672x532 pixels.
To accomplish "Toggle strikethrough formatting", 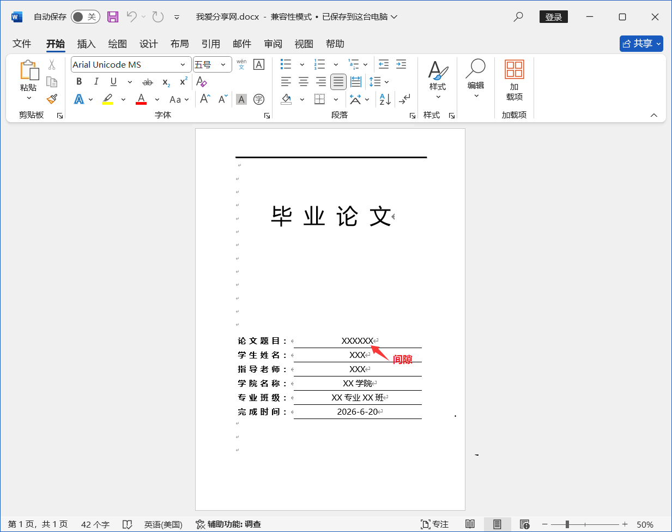I will tap(148, 82).
